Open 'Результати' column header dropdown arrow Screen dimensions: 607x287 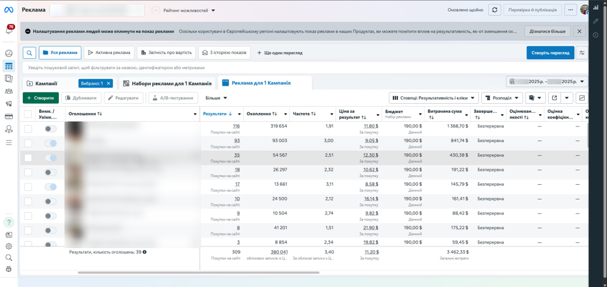pos(239,114)
